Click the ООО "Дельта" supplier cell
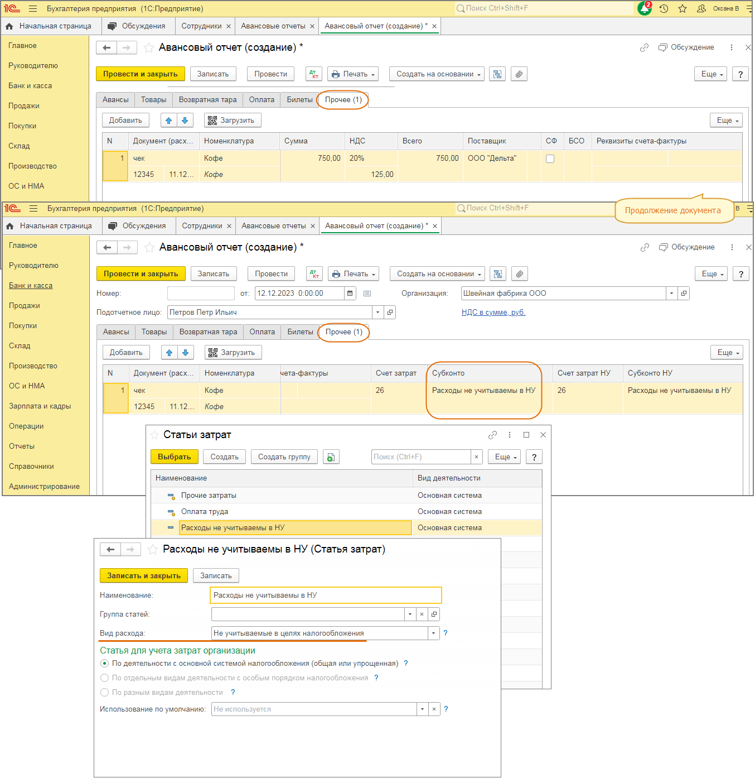Image resolution: width=755 pixels, height=778 pixels. [x=495, y=159]
